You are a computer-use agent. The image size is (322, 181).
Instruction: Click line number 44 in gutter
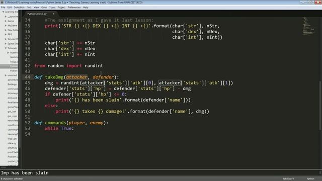tap(27, 77)
